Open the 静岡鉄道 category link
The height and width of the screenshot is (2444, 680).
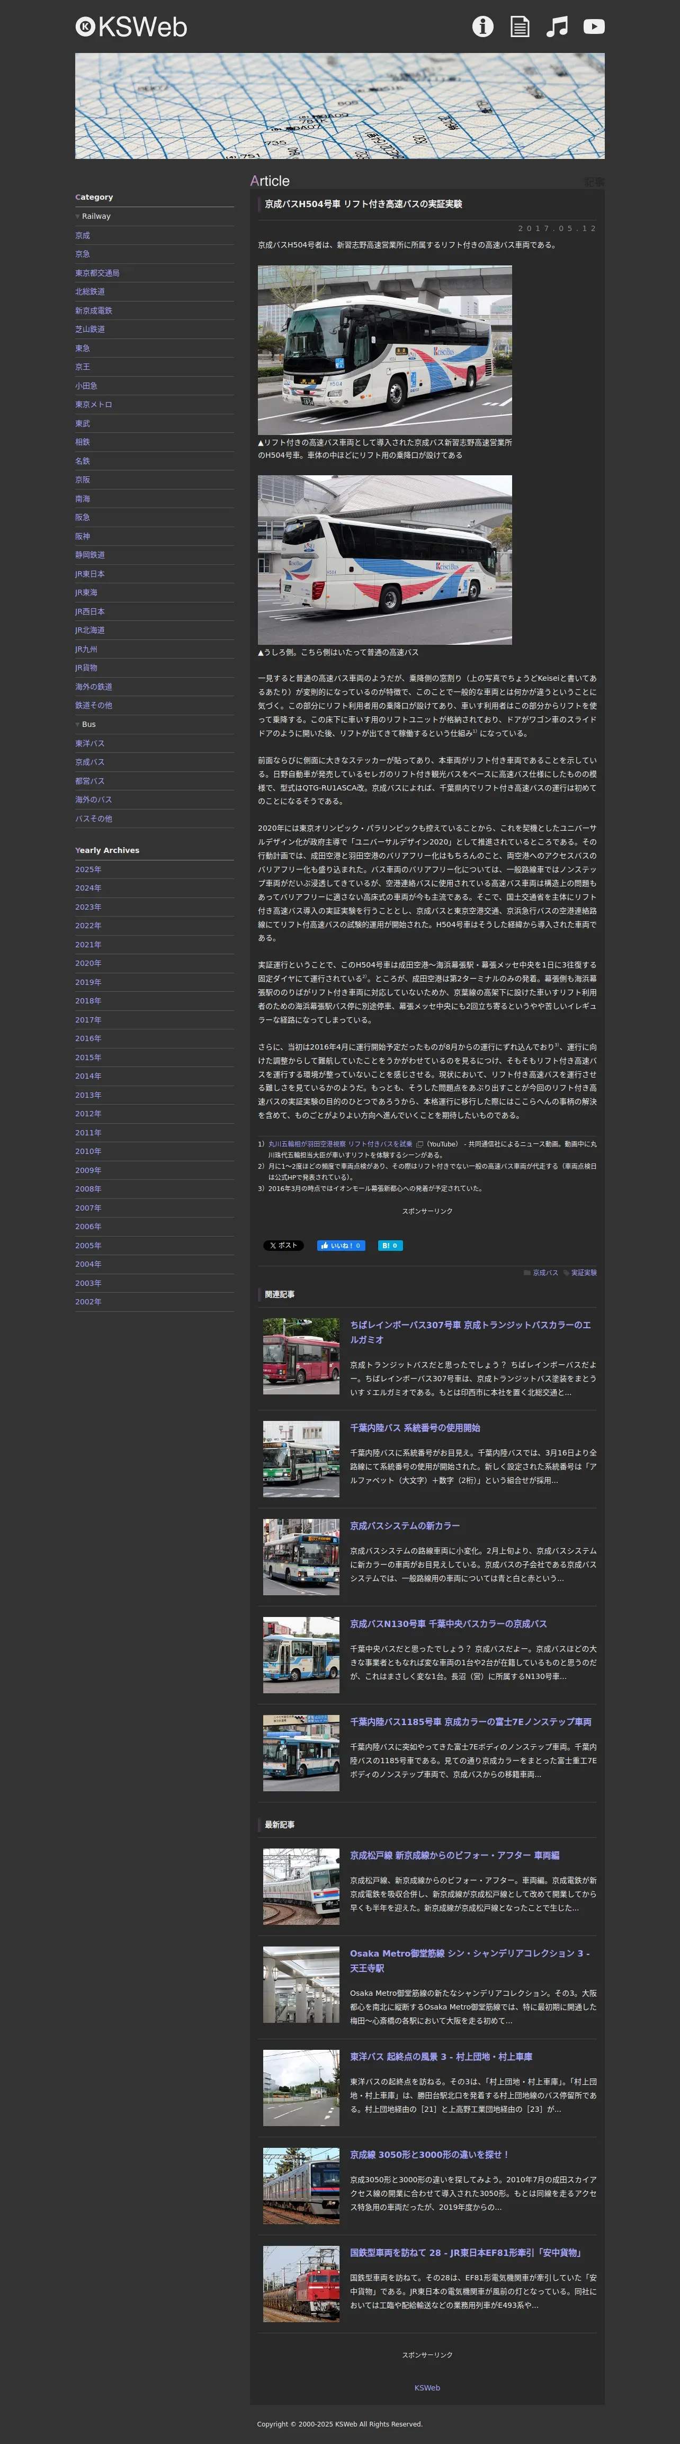pyautogui.click(x=90, y=555)
